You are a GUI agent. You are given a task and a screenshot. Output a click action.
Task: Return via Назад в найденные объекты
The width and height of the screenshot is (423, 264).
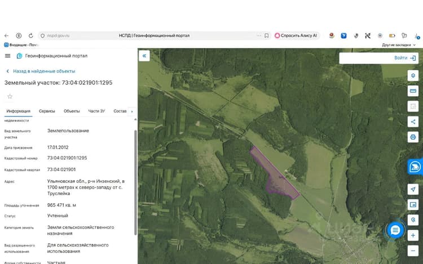coord(41,71)
